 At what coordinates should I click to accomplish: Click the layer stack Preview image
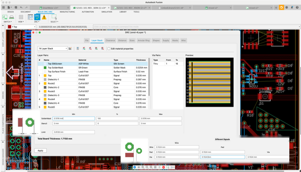[210, 82]
